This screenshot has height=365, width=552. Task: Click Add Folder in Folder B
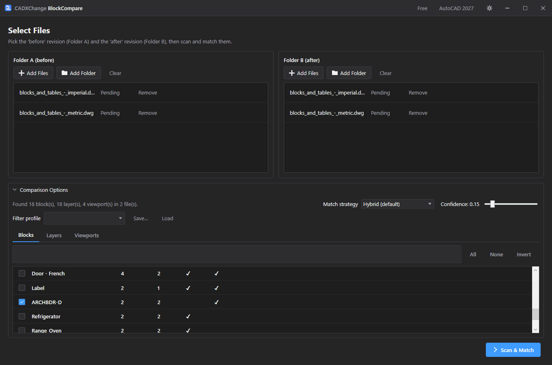(349, 73)
